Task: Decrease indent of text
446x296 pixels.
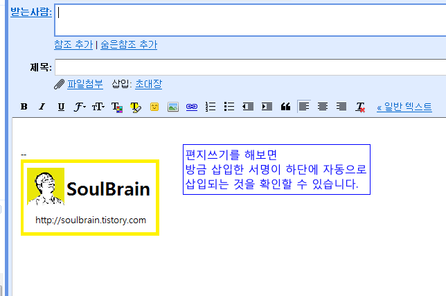Action: tap(248, 107)
